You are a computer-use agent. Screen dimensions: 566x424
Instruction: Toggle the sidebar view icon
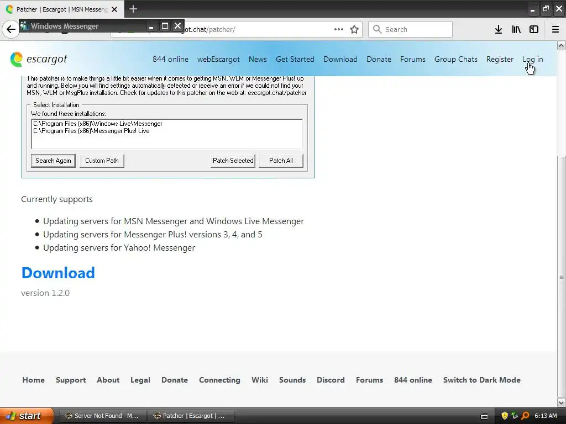[x=534, y=30]
